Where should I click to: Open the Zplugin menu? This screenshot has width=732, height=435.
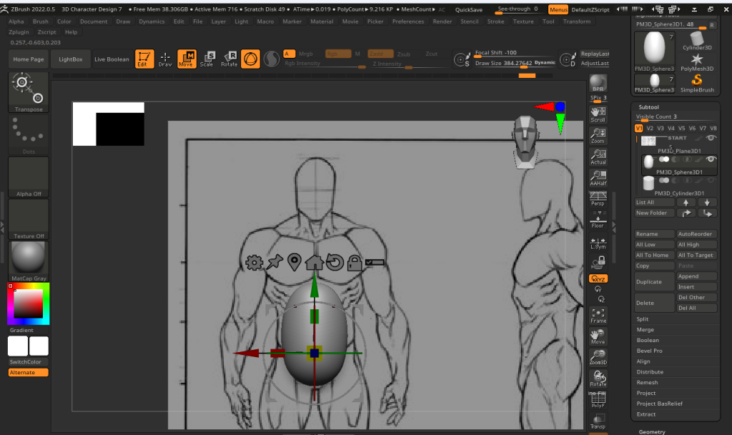point(19,32)
